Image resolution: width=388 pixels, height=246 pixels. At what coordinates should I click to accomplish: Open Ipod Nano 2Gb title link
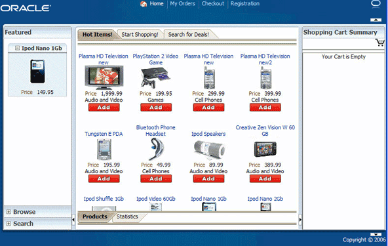265,199
